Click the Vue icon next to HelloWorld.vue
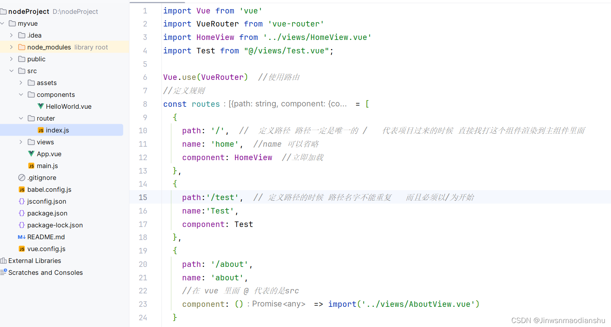 point(40,106)
